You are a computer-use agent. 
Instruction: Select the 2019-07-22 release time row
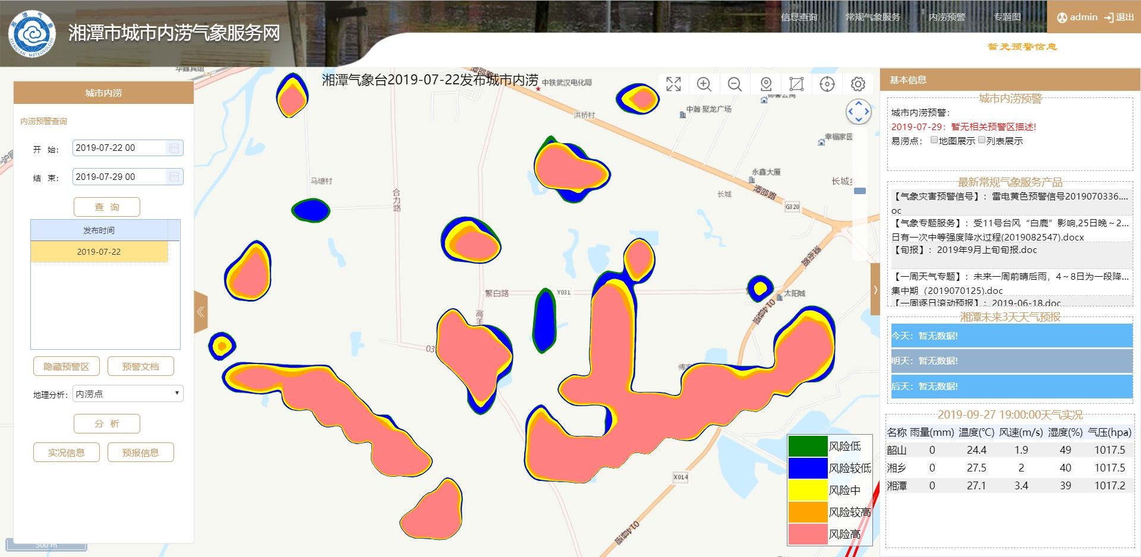[x=99, y=252]
